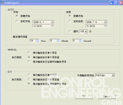This screenshot has width=123, height=105.
Task: Click end time 5:40:52 spinner
Action: coord(106,26)
